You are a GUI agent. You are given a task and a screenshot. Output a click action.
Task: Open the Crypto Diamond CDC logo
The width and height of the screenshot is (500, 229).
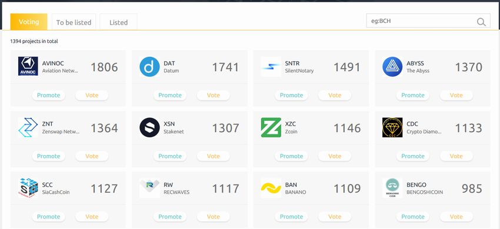(x=392, y=127)
